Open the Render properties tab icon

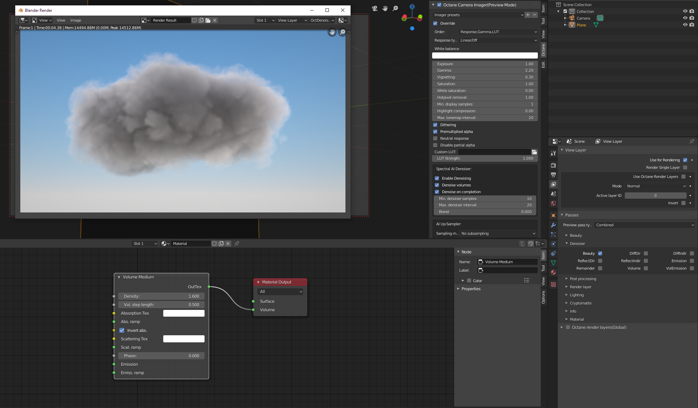[x=553, y=165]
